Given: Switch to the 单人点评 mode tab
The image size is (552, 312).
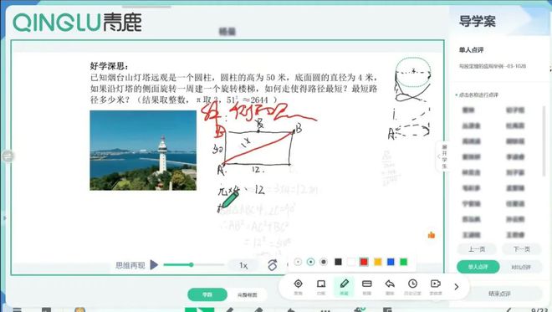Looking at the screenshot, I should [478, 267].
